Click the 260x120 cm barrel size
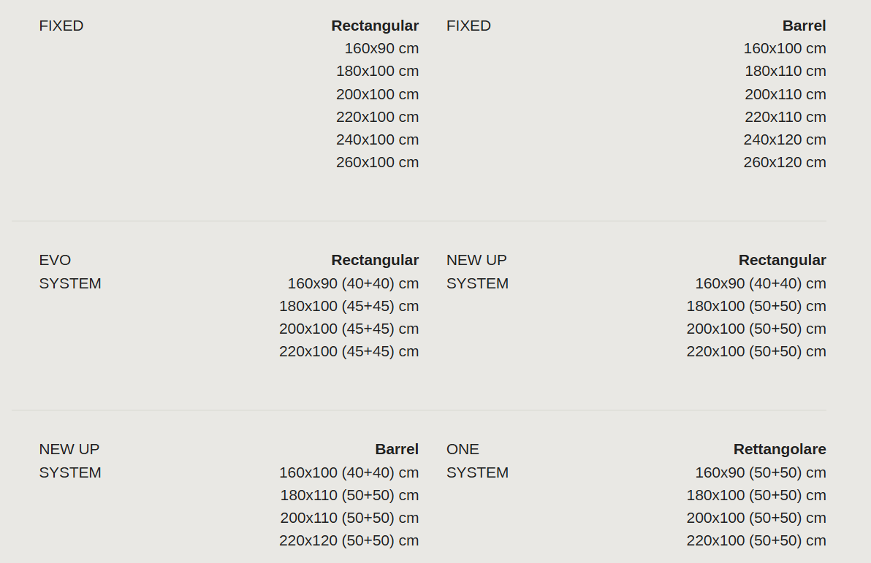This screenshot has height=563, width=871. click(785, 162)
